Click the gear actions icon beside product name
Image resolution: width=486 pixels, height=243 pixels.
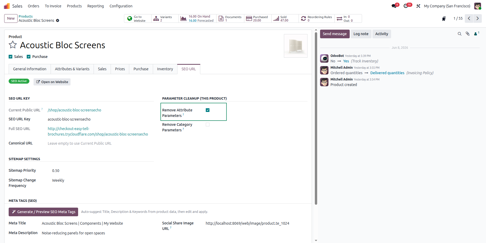(x=58, y=20)
